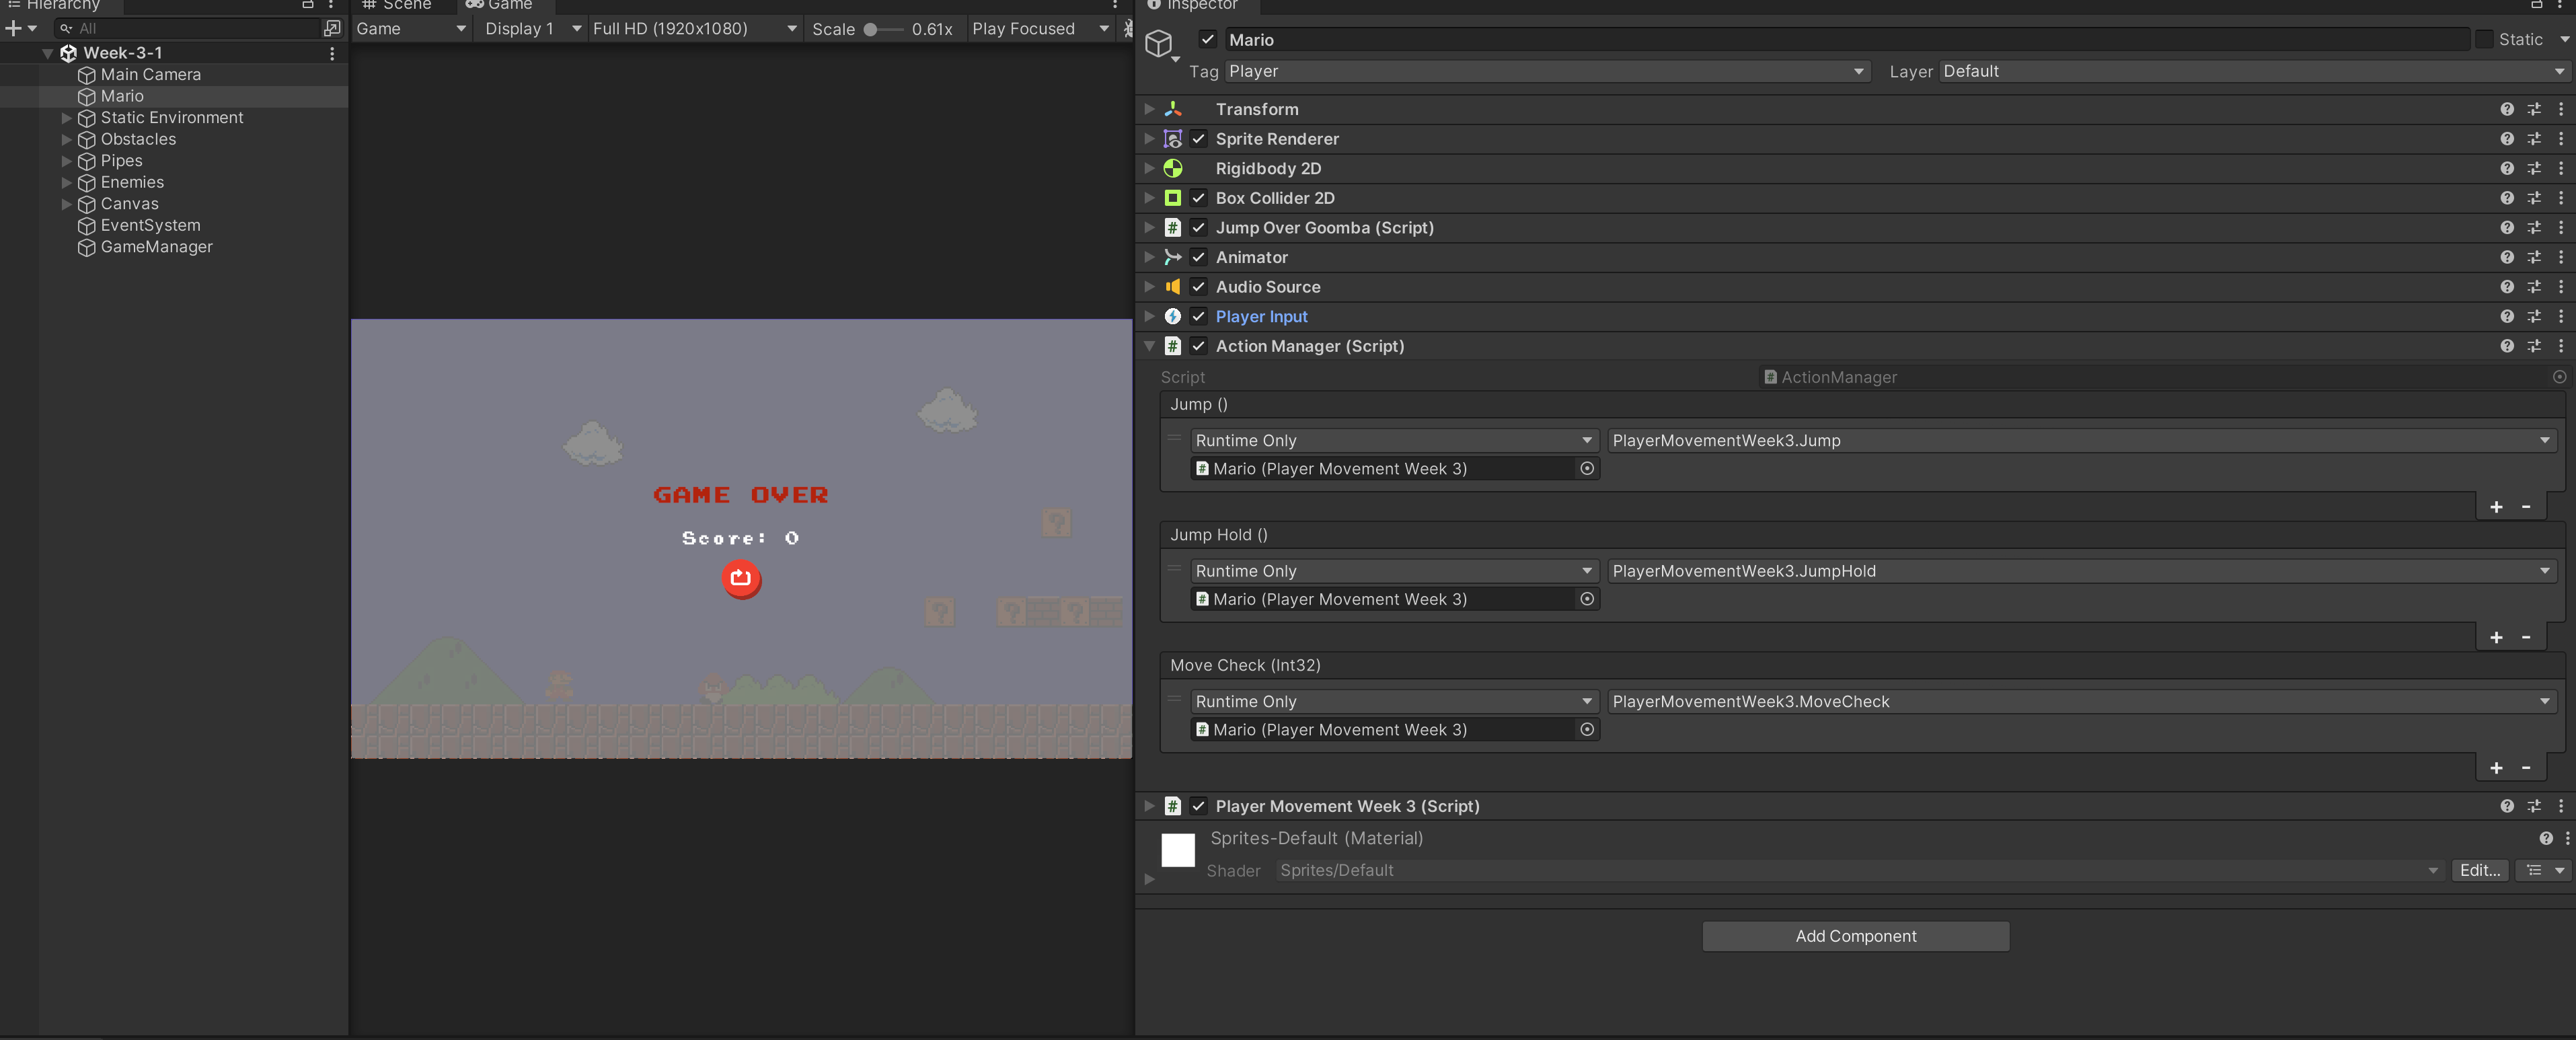Open Runtime Only dropdown under Jump Hold
The width and height of the screenshot is (2576, 1040).
tap(1394, 571)
